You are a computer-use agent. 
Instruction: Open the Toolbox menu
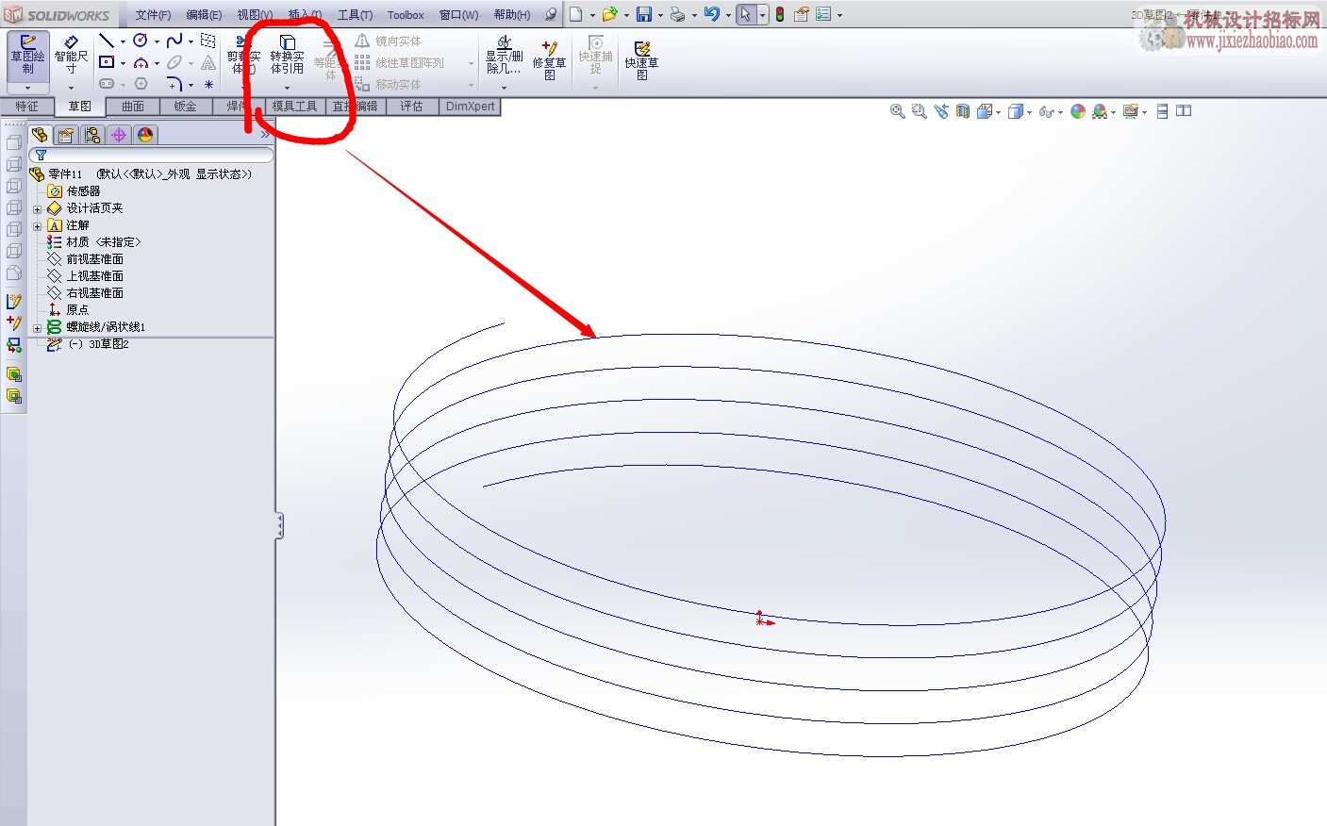[406, 15]
